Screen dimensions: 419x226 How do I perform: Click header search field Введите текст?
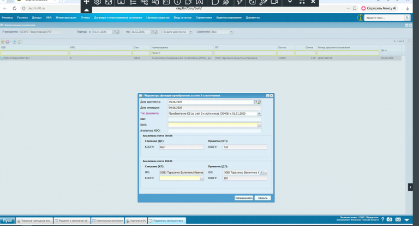click(x=385, y=17)
